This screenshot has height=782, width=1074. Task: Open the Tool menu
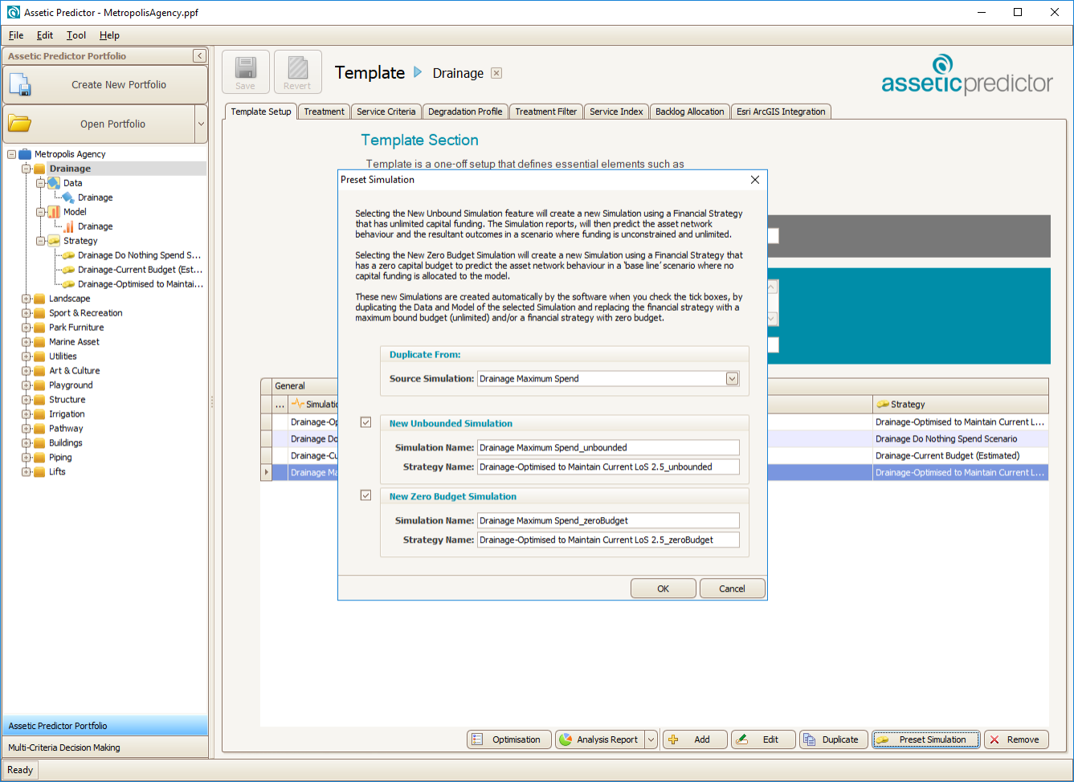[x=76, y=35]
